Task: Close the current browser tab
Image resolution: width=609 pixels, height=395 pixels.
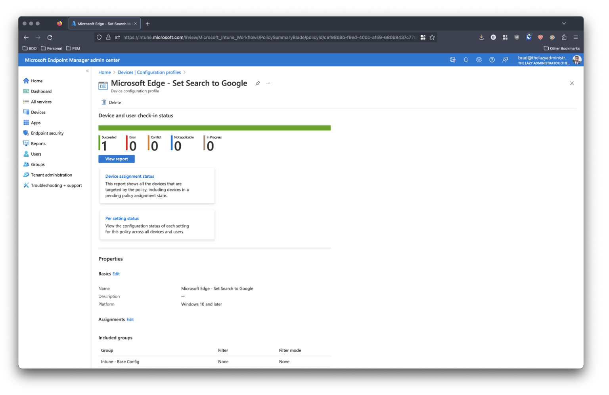Action: [x=135, y=24]
